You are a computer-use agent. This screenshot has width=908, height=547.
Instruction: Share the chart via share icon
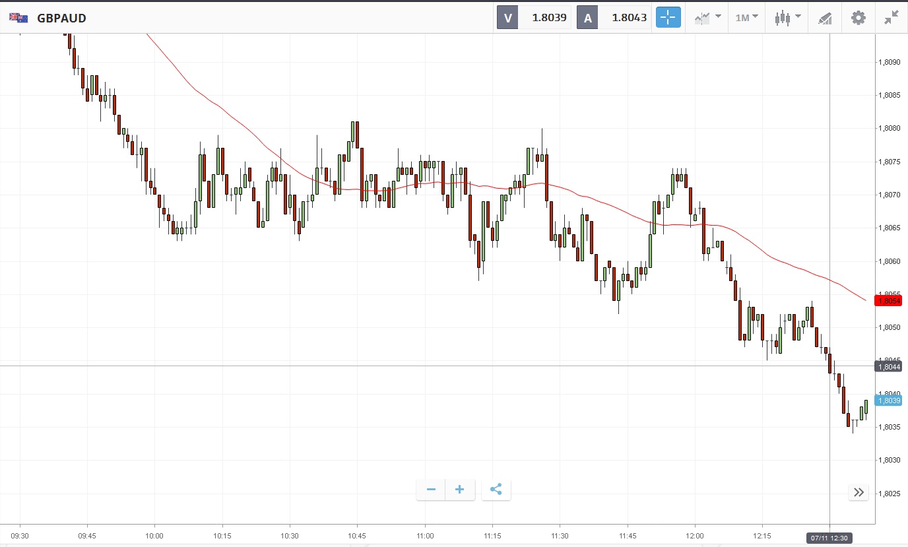click(496, 490)
